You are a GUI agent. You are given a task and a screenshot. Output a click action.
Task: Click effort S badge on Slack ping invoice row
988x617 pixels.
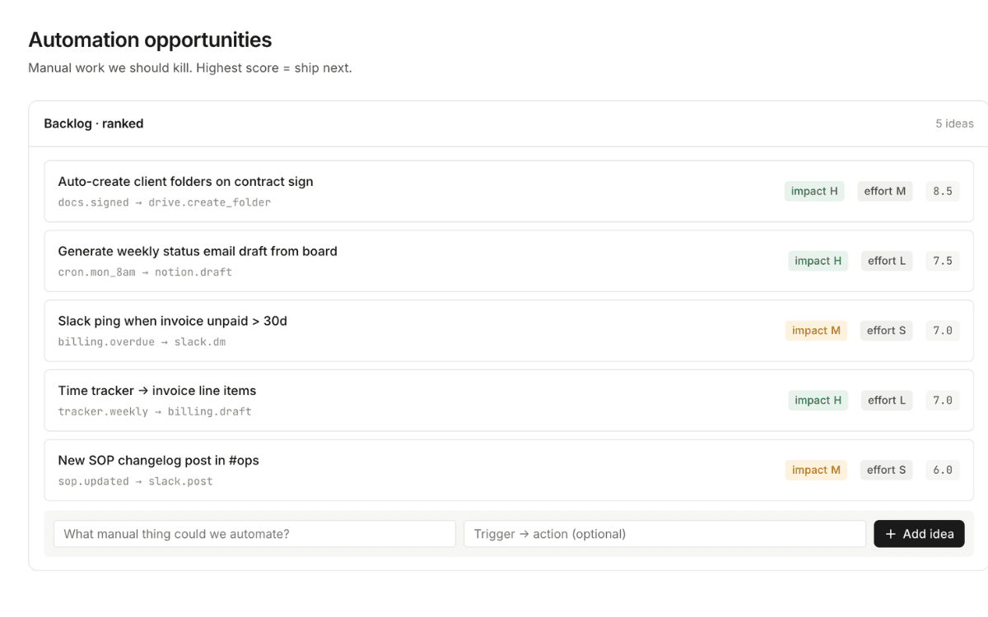tap(887, 331)
